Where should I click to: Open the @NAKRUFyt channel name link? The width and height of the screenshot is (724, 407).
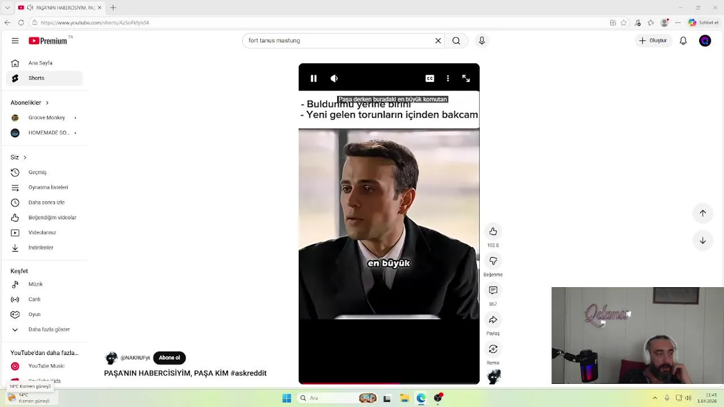click(135, 358)
